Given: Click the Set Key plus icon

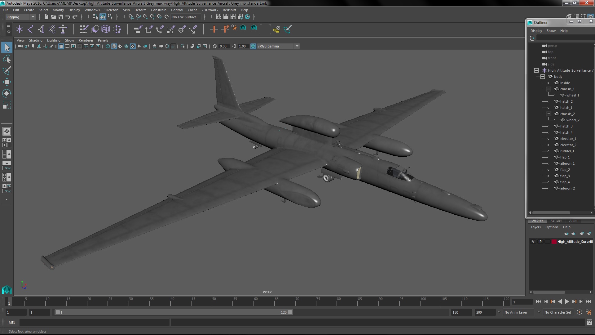Looking at the screenshot, I should click(x=214, y=29).
